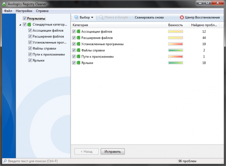Open the Справка menu
The image size is (226, 166).
pyautogui.click(x=42, y=11)
